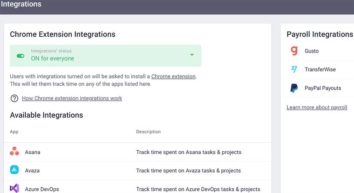Toggle the integrations status switch
Viewport: 354px width, 193px height.
[x=21, y=56]
